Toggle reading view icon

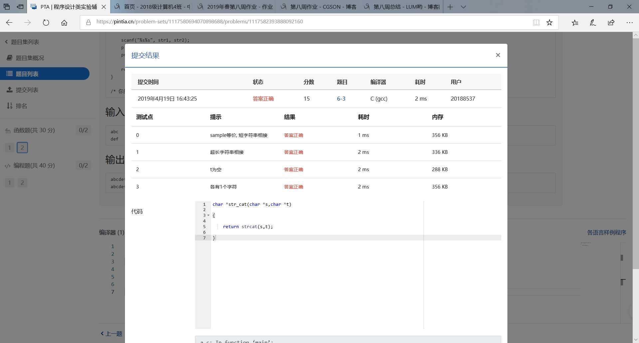coord(536,22)
